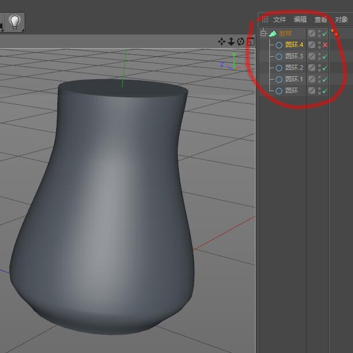Toggle visibility dots of 圆环.4

pyautogui.click(x=319, y=45)
